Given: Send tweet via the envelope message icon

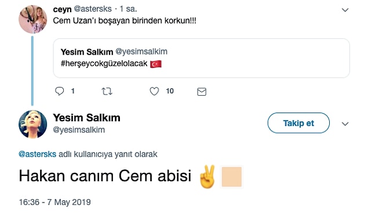Looking at the screenshot, I should pyautogui.click(x=202, y=92).
